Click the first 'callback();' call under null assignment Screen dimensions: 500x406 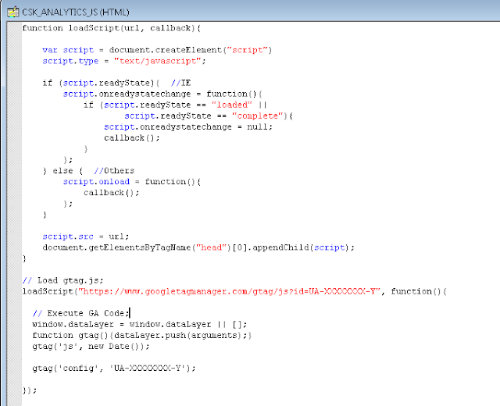tap(132, 137)
